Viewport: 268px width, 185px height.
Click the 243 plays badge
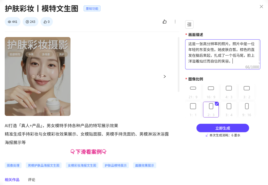click(31, 22)
